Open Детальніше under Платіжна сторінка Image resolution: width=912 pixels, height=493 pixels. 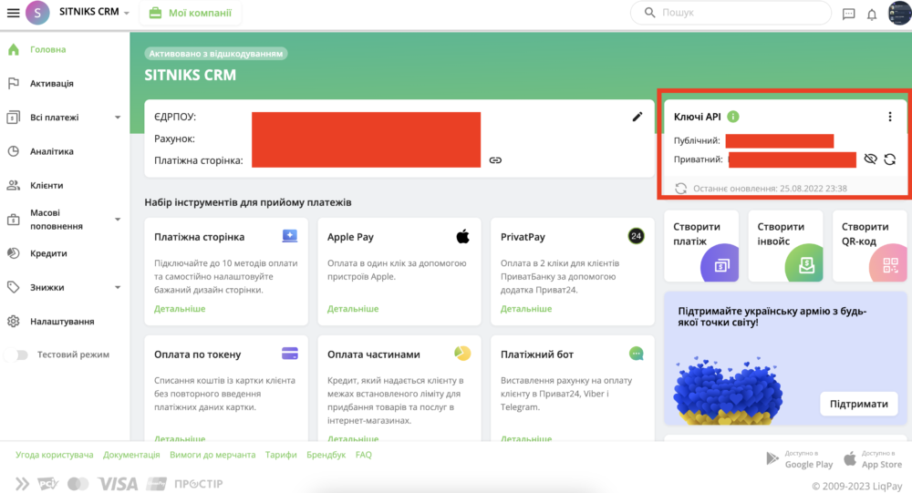click(180, 309)
